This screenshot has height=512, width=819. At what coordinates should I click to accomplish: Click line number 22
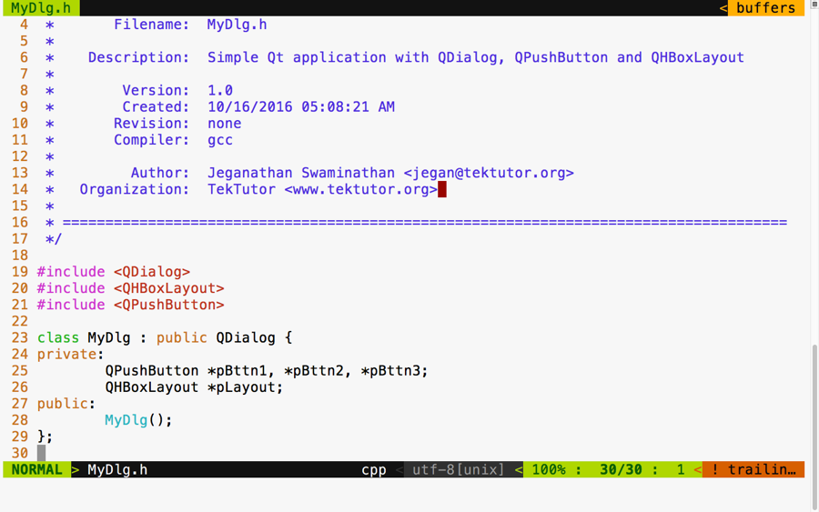point(20,322)
